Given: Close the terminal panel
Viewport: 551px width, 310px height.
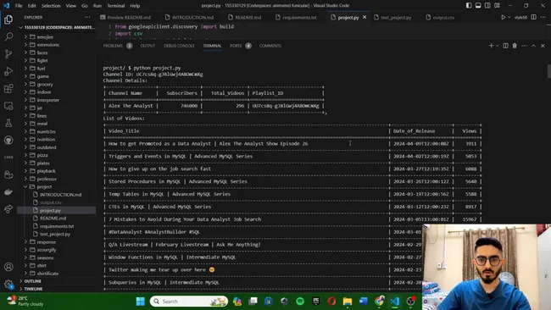Looking at the screenshot, I should 543,46.
